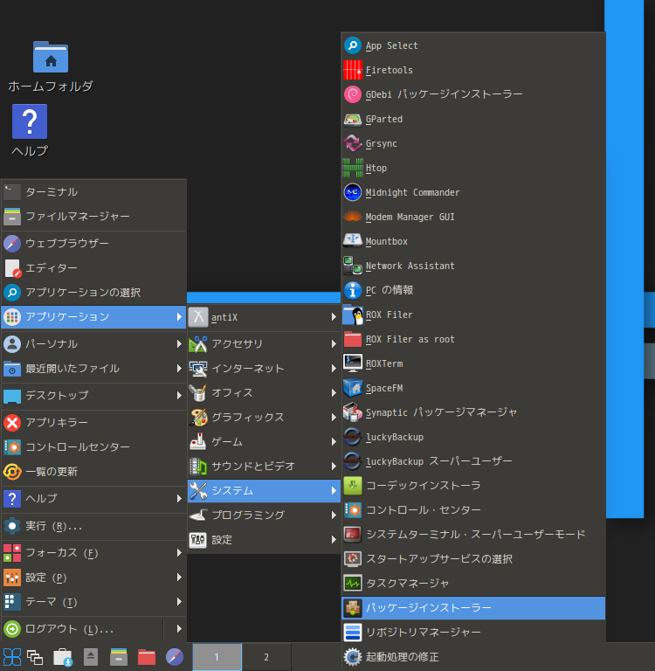
Task: Click the Midnight Commander icon
Action: click(x=353, y=192)
